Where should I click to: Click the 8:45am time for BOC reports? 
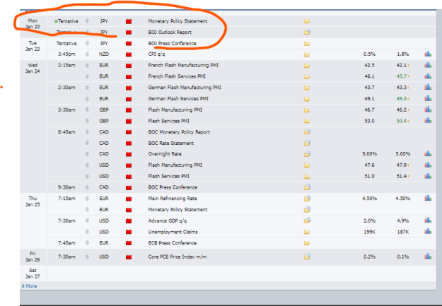(66, 132)
